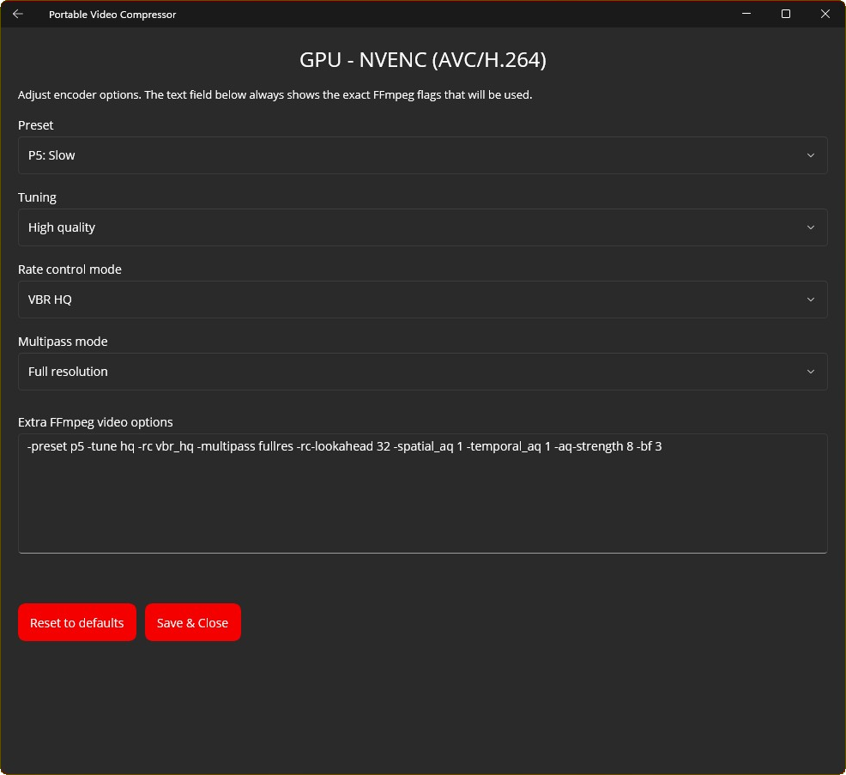
Task: Click the Rate control mode label
Action: pos(69,269)
